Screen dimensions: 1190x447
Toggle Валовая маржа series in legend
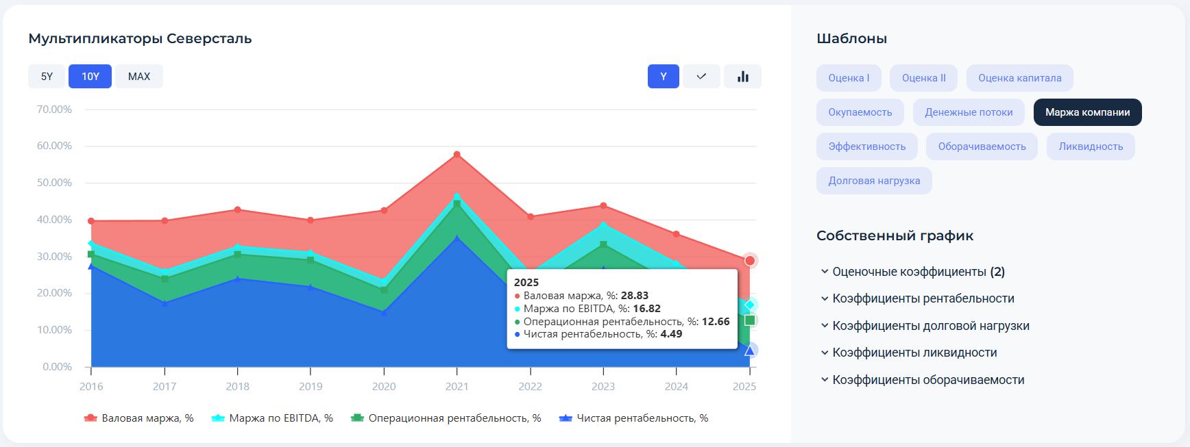coord(139,418)
